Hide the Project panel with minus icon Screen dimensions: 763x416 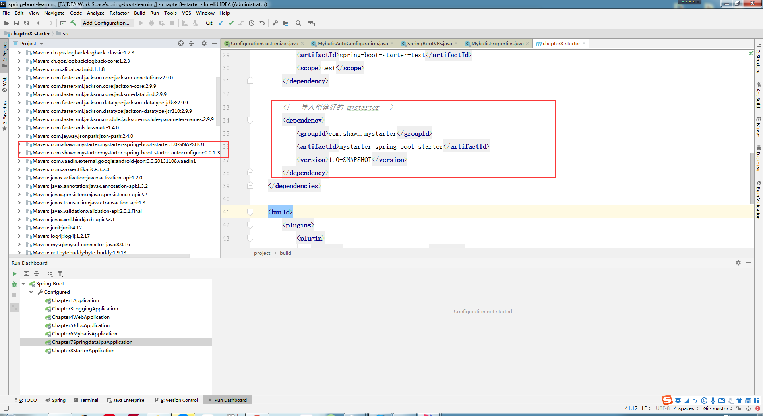pyautogui.click(x=215, y=43)
